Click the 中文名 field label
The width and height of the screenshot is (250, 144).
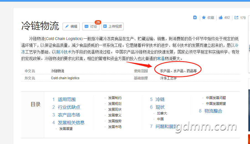(x=30, y=71)
